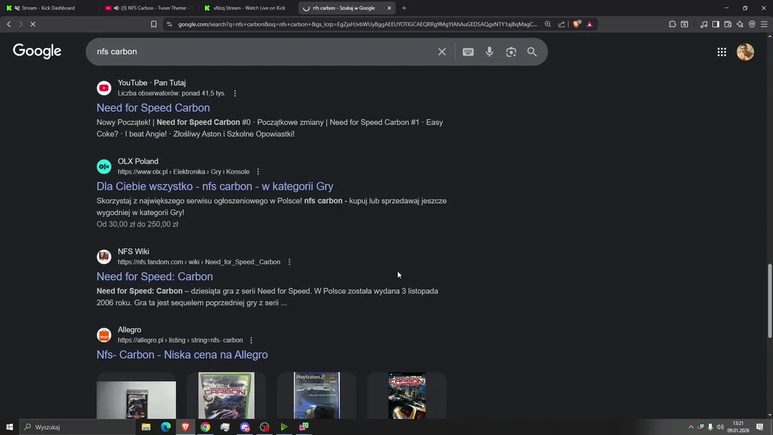Share this page via address bar icon
This screenshot has height=435, width=773.
(562, 24)
